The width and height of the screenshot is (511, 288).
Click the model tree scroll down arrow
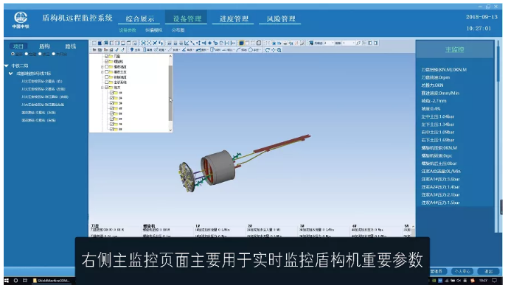170,130
